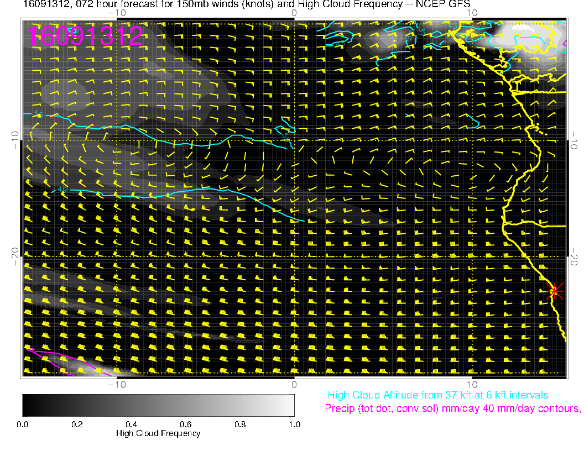584x451 pixels.
Task: Click the cyan contour label 49
Action: 62,190
